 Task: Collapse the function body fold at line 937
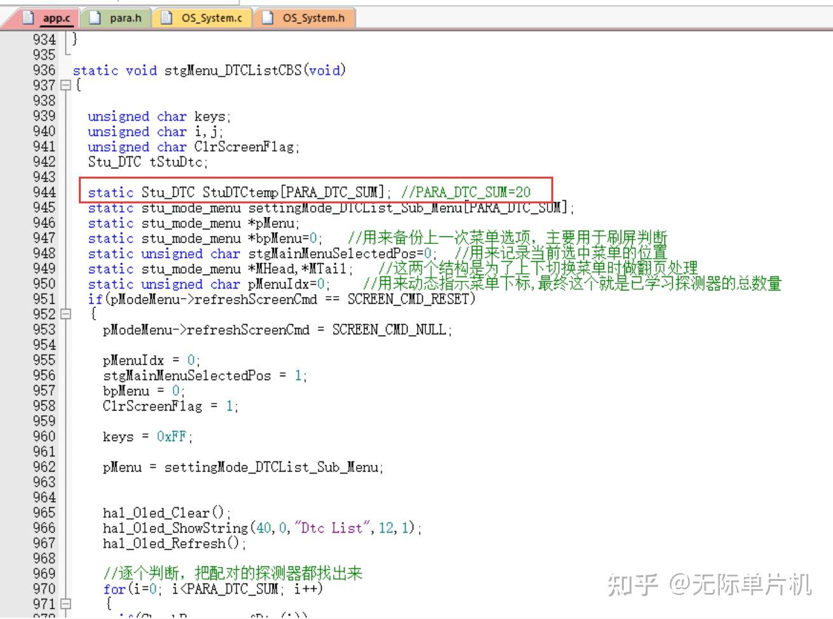pyautogui.click(x=65, y=85)
